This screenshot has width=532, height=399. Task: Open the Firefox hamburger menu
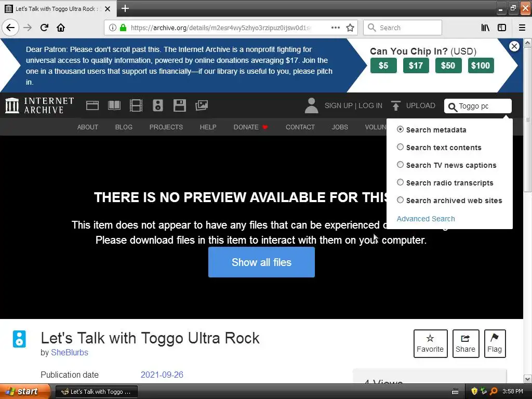(522, 28)
